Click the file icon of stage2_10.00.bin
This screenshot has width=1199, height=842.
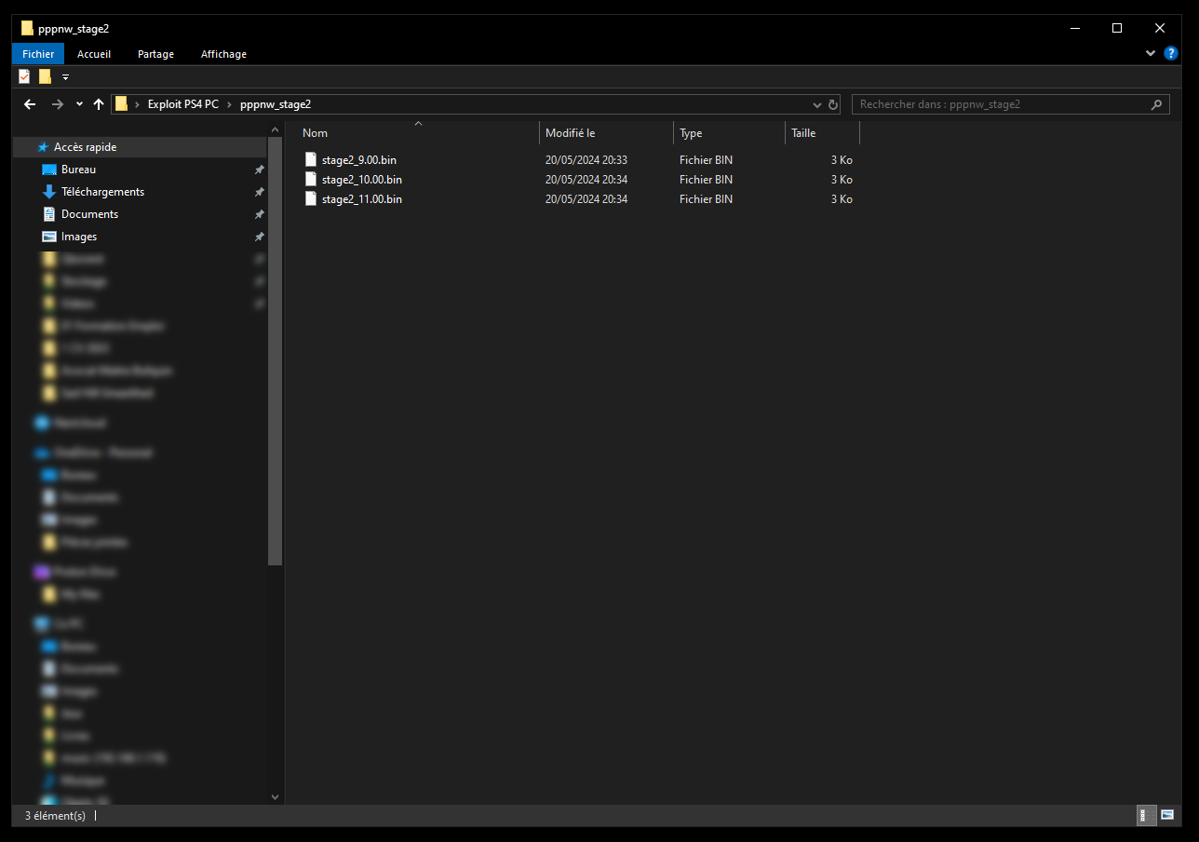point(311,179)
